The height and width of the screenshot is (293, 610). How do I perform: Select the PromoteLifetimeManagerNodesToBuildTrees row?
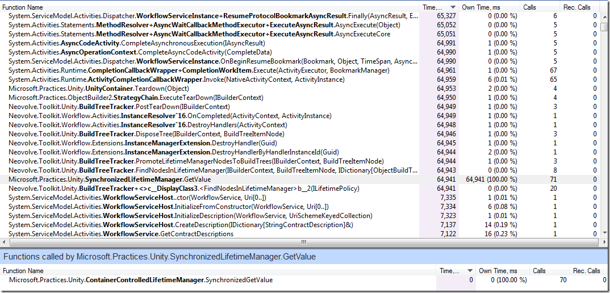coord(299,161)
